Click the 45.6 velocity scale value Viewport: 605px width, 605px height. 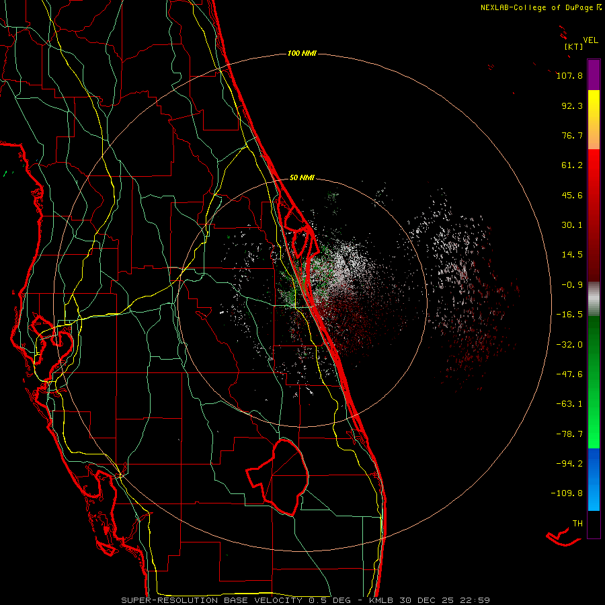[x=572, y=195]
